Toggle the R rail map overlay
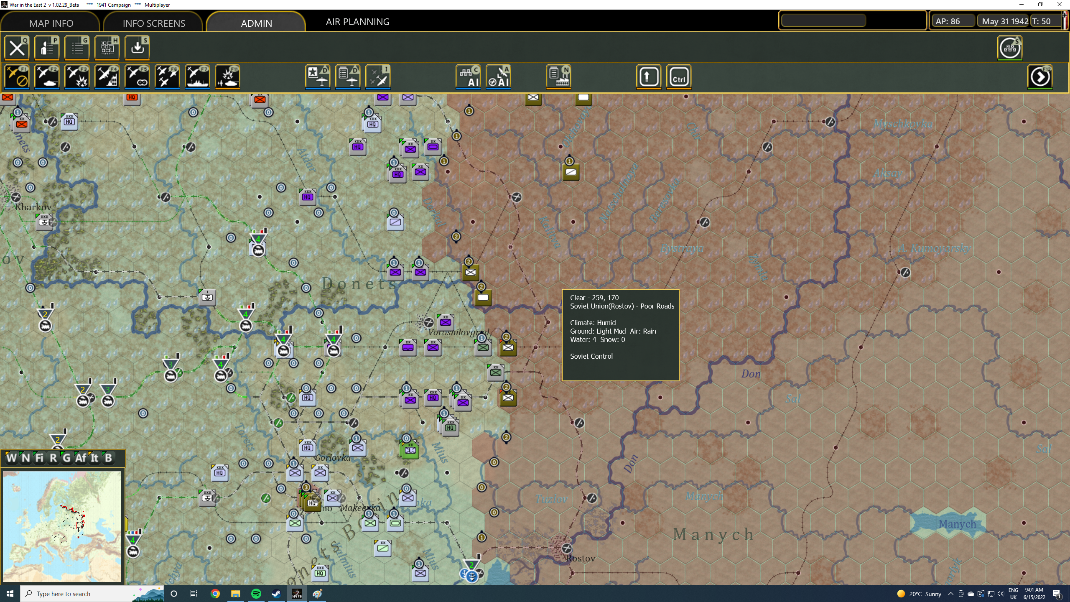 click(53, 458)
